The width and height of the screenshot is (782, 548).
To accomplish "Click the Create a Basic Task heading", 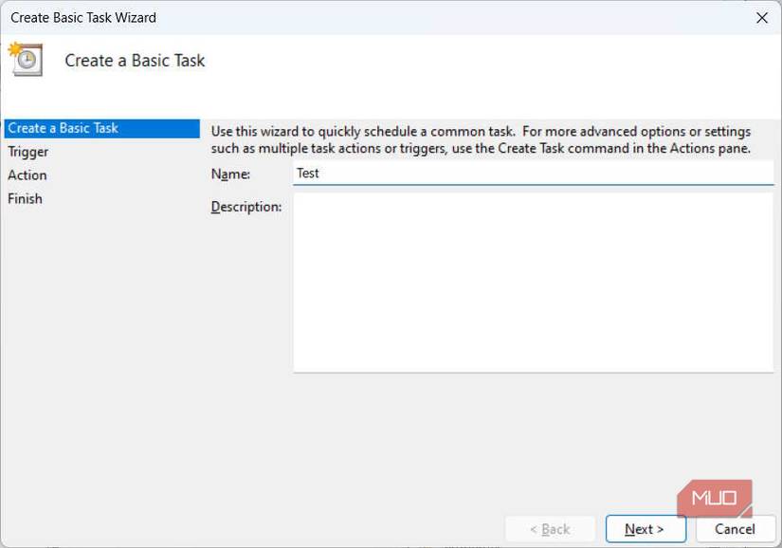I will point(134,60).
